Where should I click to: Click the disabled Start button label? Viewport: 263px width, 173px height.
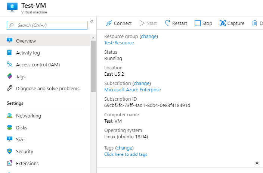[152, 23]
